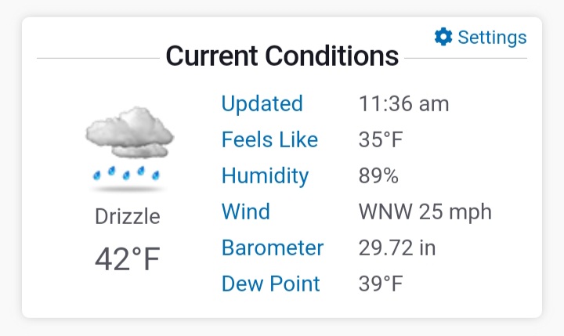Click the blue raindrops under the cloud
Viewport: 564px width, 336px height.
point(126,173)
